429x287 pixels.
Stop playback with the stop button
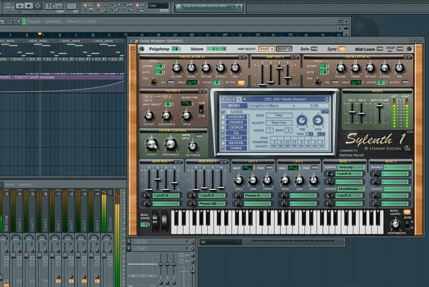[x=28, y=6]
